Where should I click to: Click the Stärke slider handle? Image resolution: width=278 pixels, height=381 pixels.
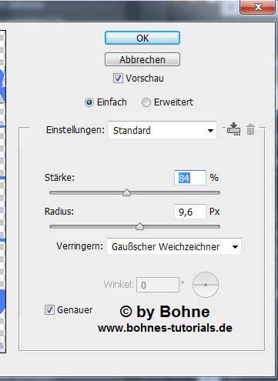126,192
